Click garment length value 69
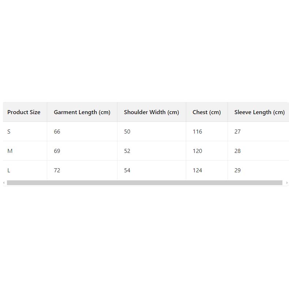This screenshot has width=289, height=289. pyautogui.click(x=57, y=151)
